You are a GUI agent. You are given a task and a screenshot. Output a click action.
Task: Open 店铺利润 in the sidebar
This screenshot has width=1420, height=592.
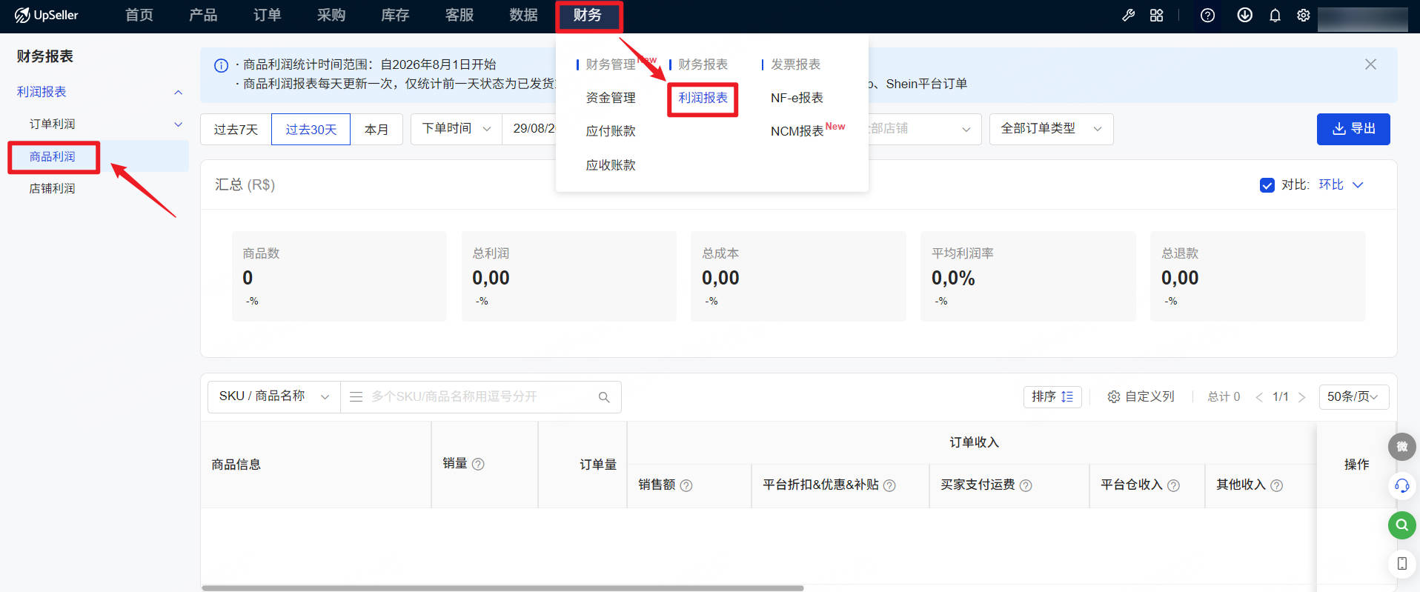click(x=52, y=188)
